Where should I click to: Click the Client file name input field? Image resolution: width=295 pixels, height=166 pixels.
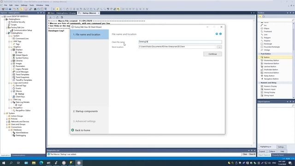point(180,42)
